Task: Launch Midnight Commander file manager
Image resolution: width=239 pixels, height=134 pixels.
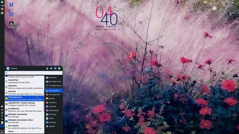Action: coord(24,115)
